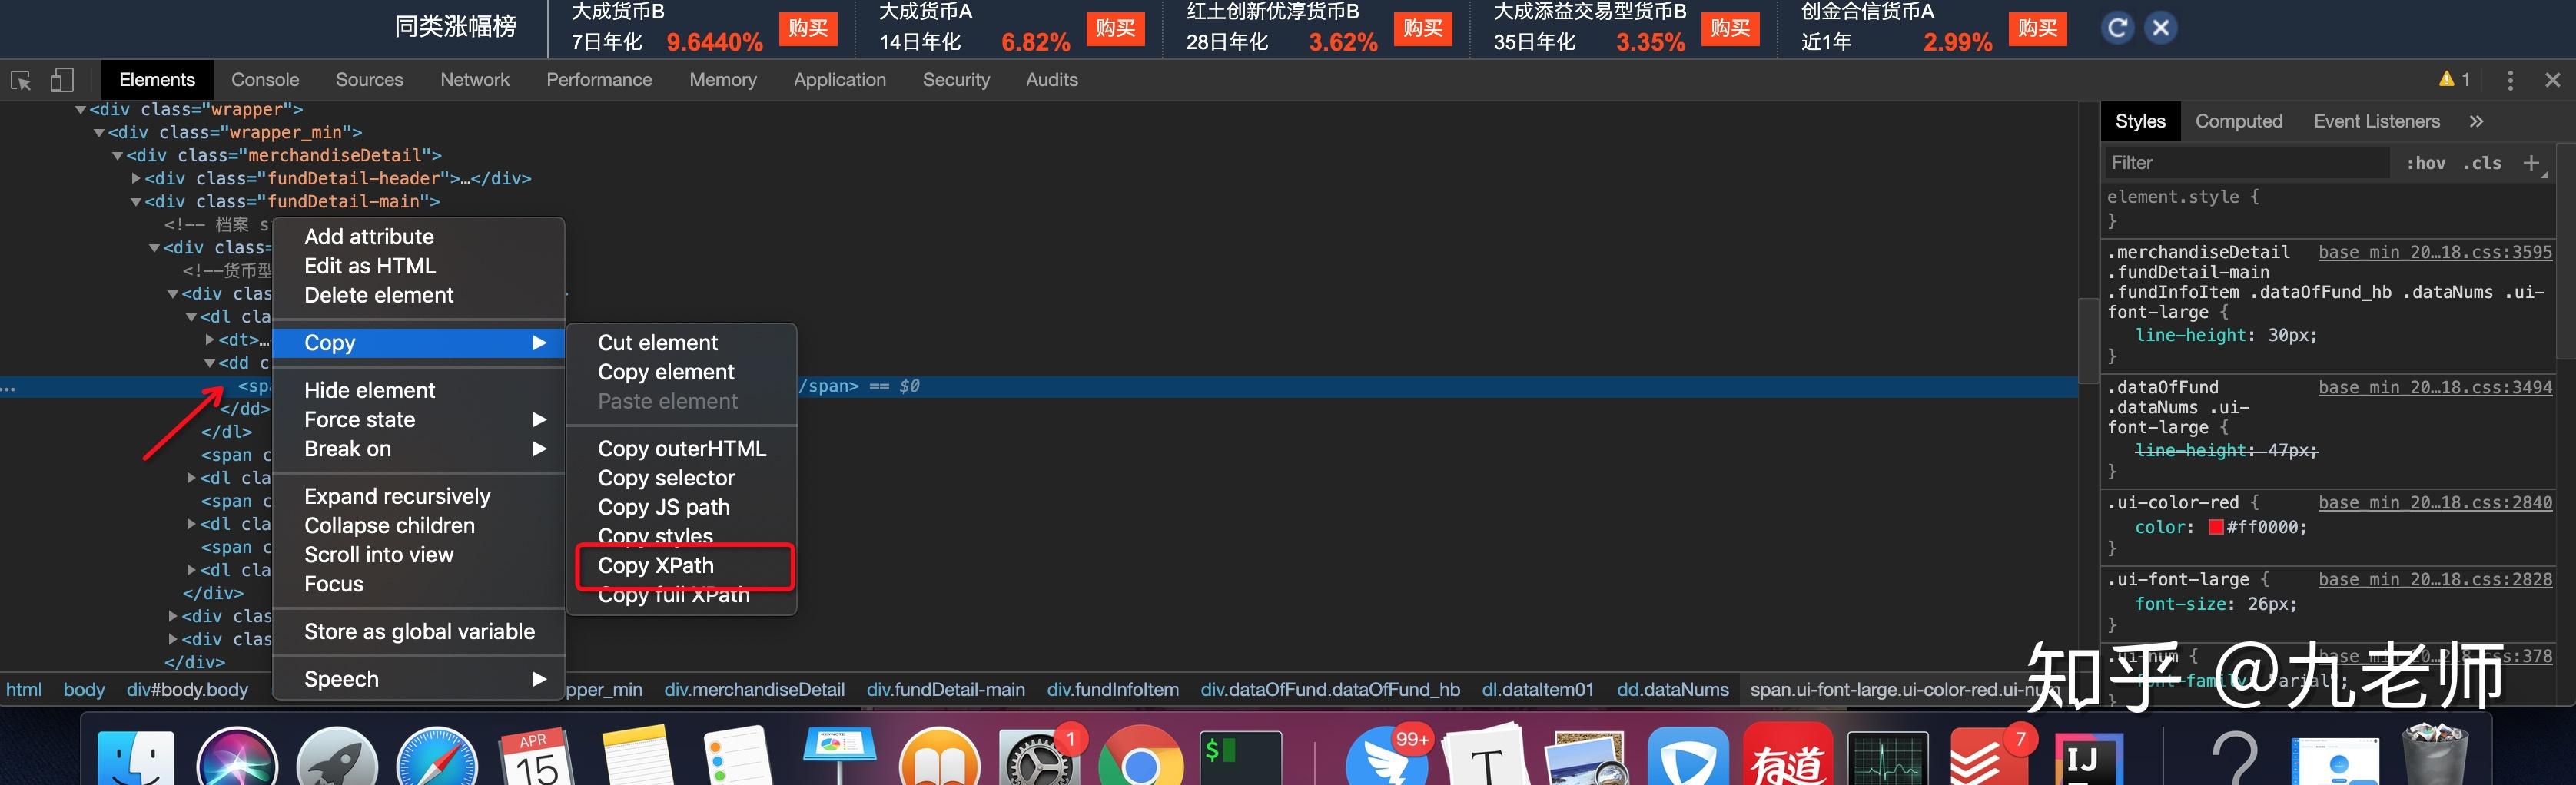2576x785 pixels.
Task: Click the red #ff0000 color swatch
Action: click(2218, 527)
